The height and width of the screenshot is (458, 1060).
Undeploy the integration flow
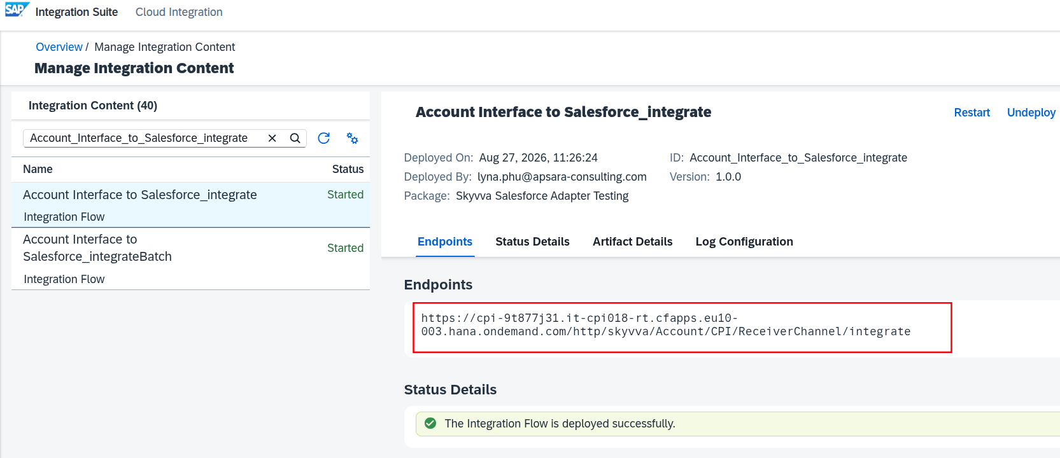pyautogui.click(x=1031, y=113)
